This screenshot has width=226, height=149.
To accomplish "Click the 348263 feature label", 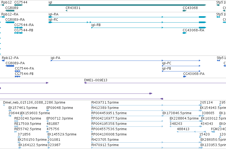I will coord(176,124).
